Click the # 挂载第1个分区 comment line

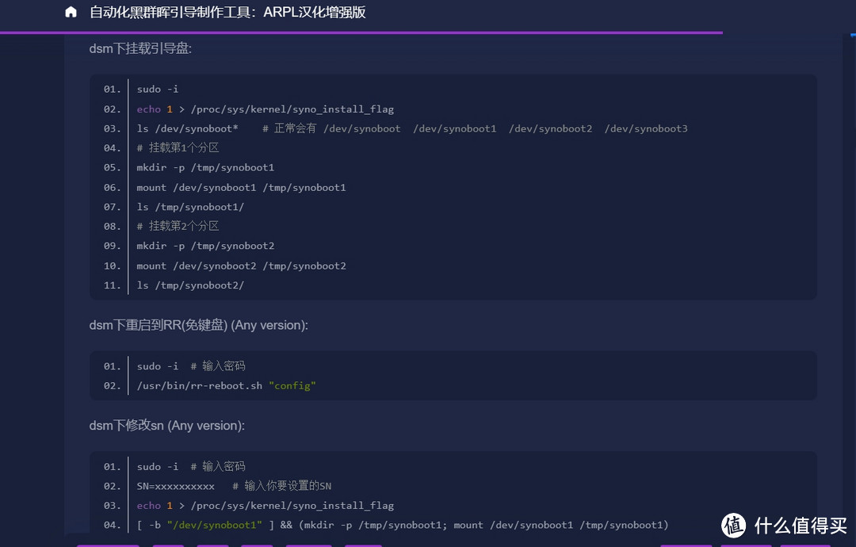tap(178, 148)
